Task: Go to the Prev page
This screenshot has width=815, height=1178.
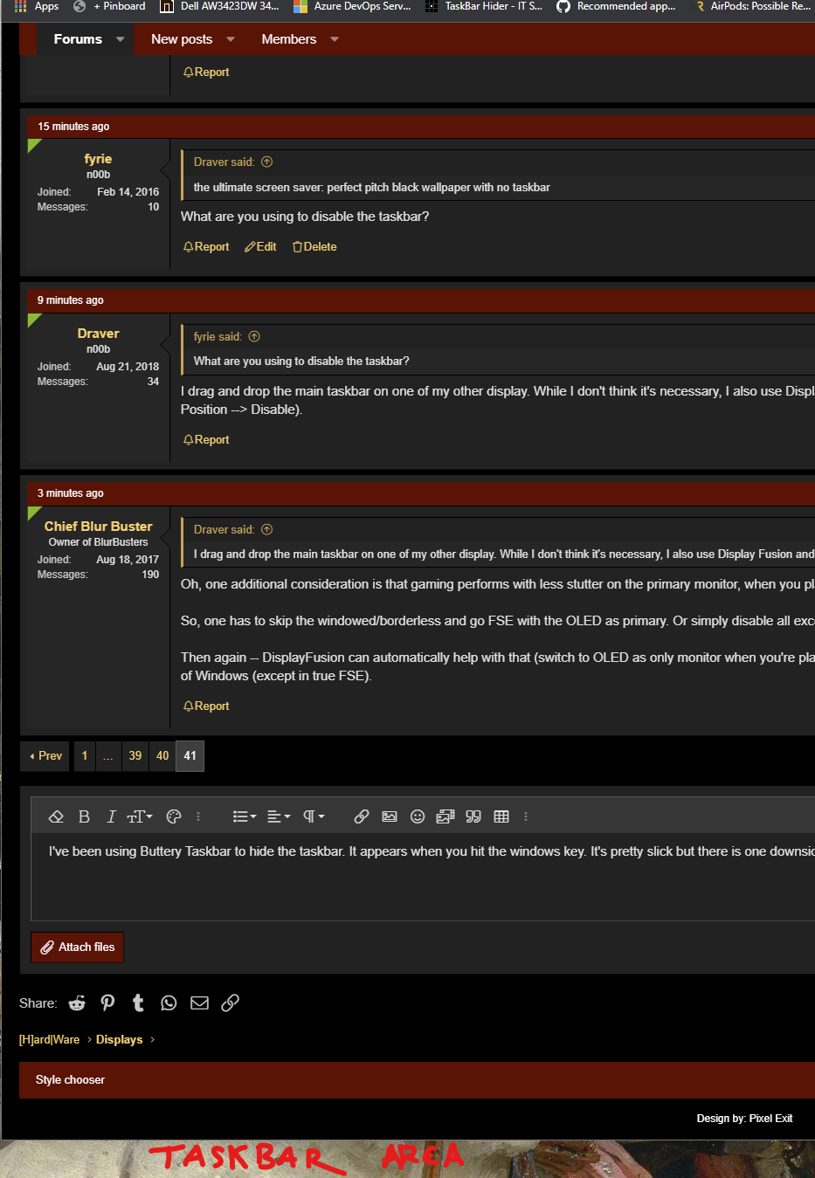Action: pos(45,756)
